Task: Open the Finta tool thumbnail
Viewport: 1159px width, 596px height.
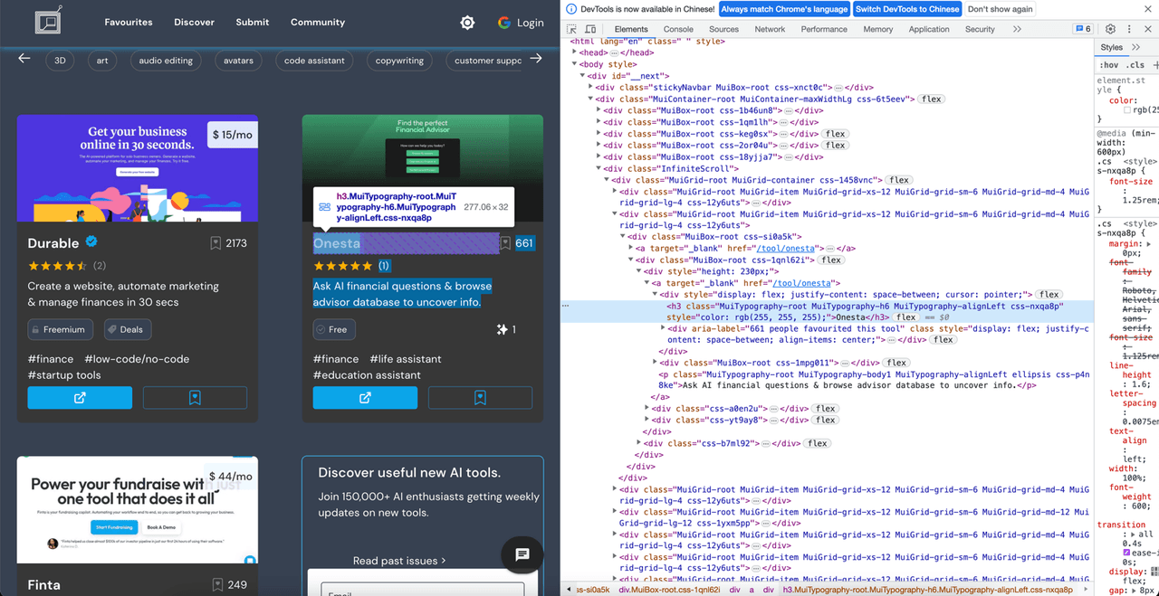Action: pyautogui.click(x=138, y=511)
